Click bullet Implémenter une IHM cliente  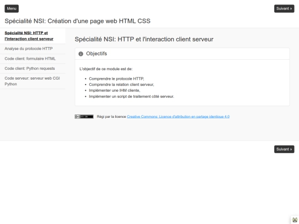(115, 91)
